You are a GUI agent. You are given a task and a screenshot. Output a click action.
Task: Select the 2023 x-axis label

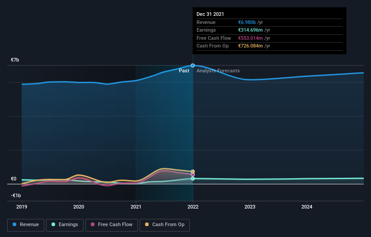tap(250, 207)
